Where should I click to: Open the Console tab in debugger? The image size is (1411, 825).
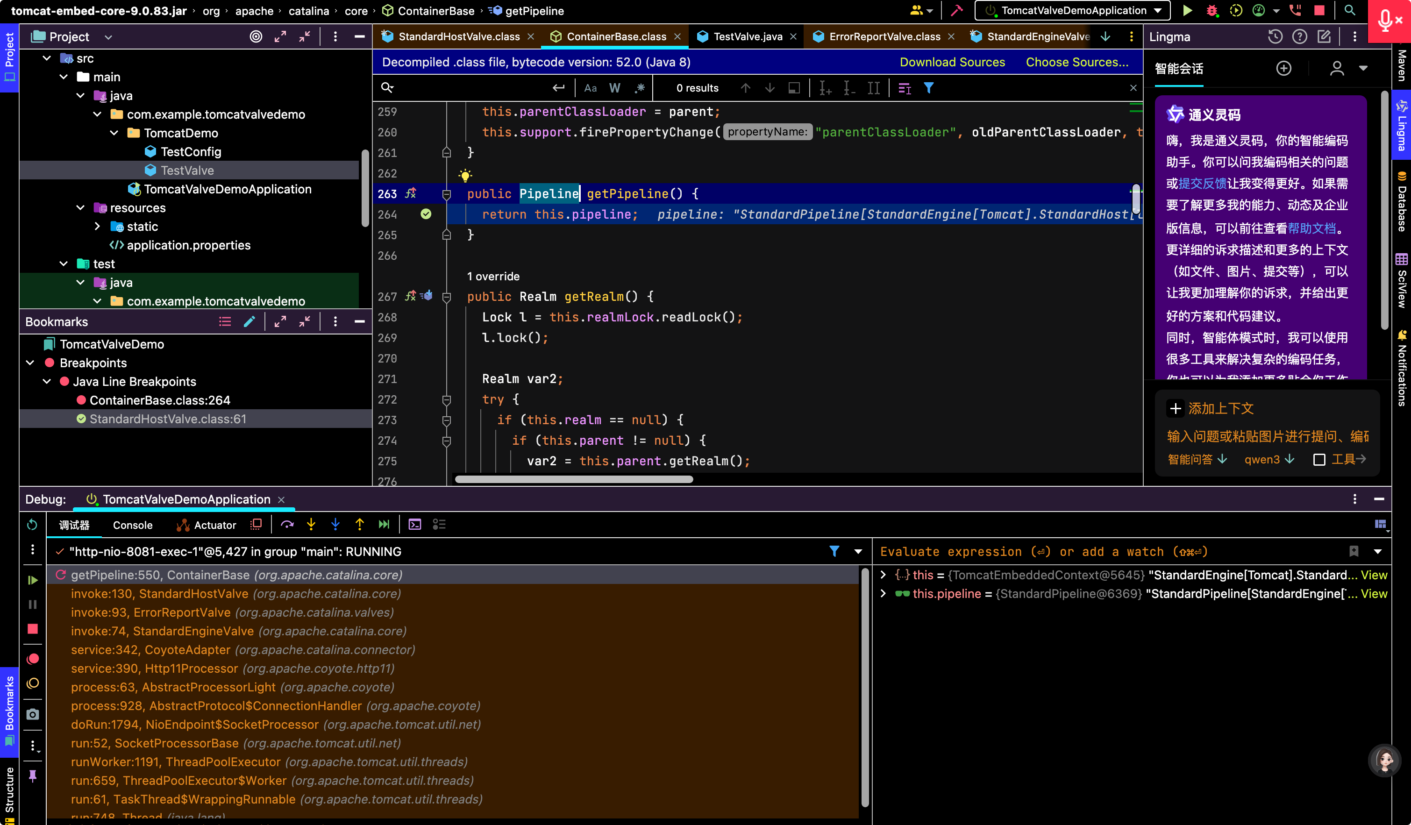tap(133, 525)
